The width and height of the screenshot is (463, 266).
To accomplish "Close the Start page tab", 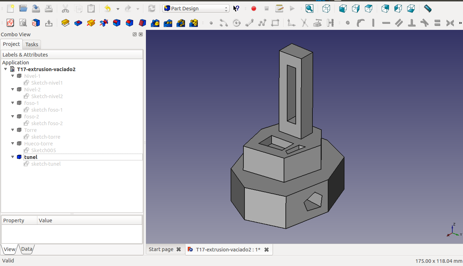I will tap(179, 250).
